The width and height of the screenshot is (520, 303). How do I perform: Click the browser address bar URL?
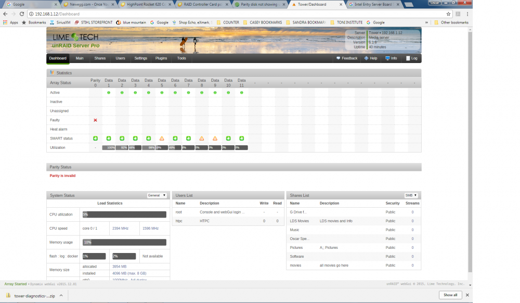[57, 14]
